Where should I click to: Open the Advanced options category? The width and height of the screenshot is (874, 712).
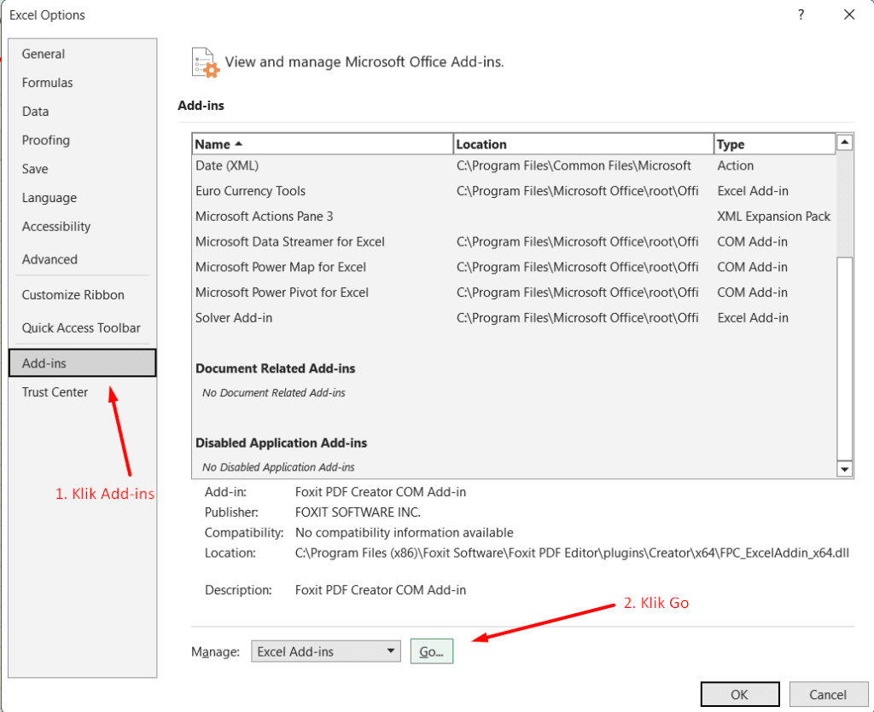(50, 259)
